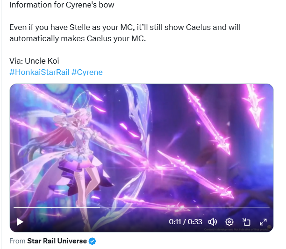Select the 'Information for Cyrene's bow' text line
The image size is (286, 249).
click(62, 5)
